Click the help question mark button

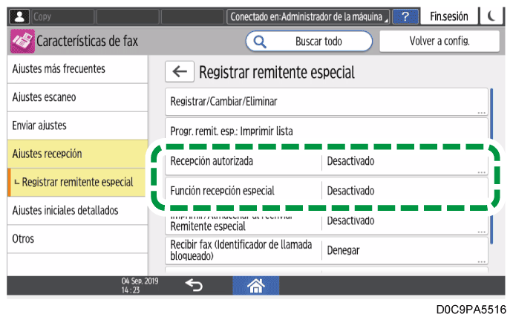(405, 16)
